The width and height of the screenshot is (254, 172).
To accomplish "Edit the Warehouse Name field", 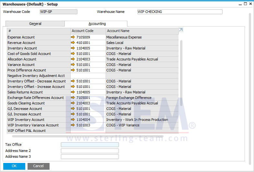I will coord(180,12).
